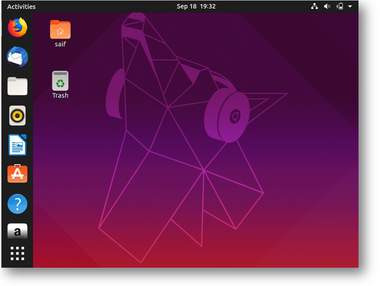Open the Files manager dock icon

(x=17, y=86)
